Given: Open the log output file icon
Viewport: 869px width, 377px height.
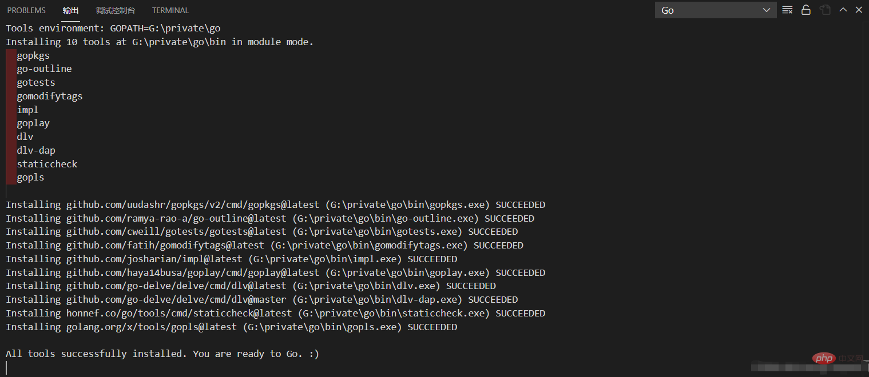Looking at the screenshot, I should click(x=824, y=10).
